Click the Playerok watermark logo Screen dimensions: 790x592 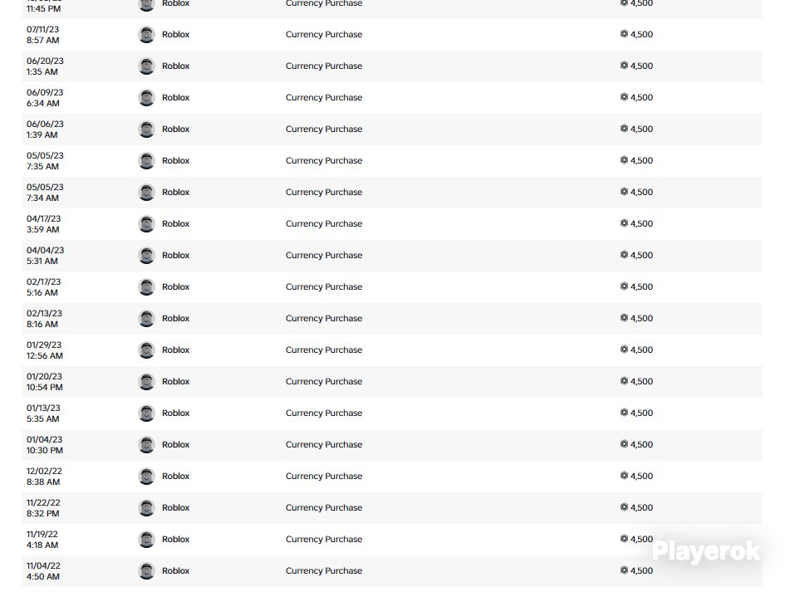[x=706, y=551]
